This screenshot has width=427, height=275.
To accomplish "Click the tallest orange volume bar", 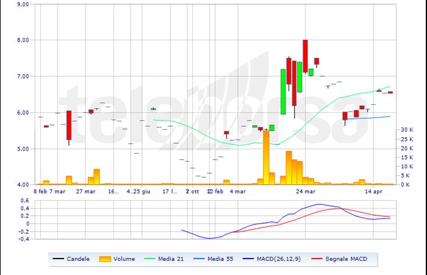I will (265, 157).
